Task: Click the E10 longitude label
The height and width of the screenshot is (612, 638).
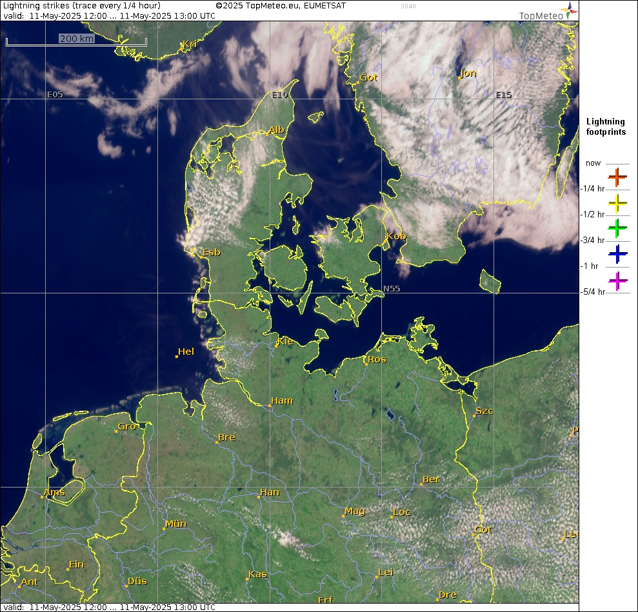Action: 280,94
